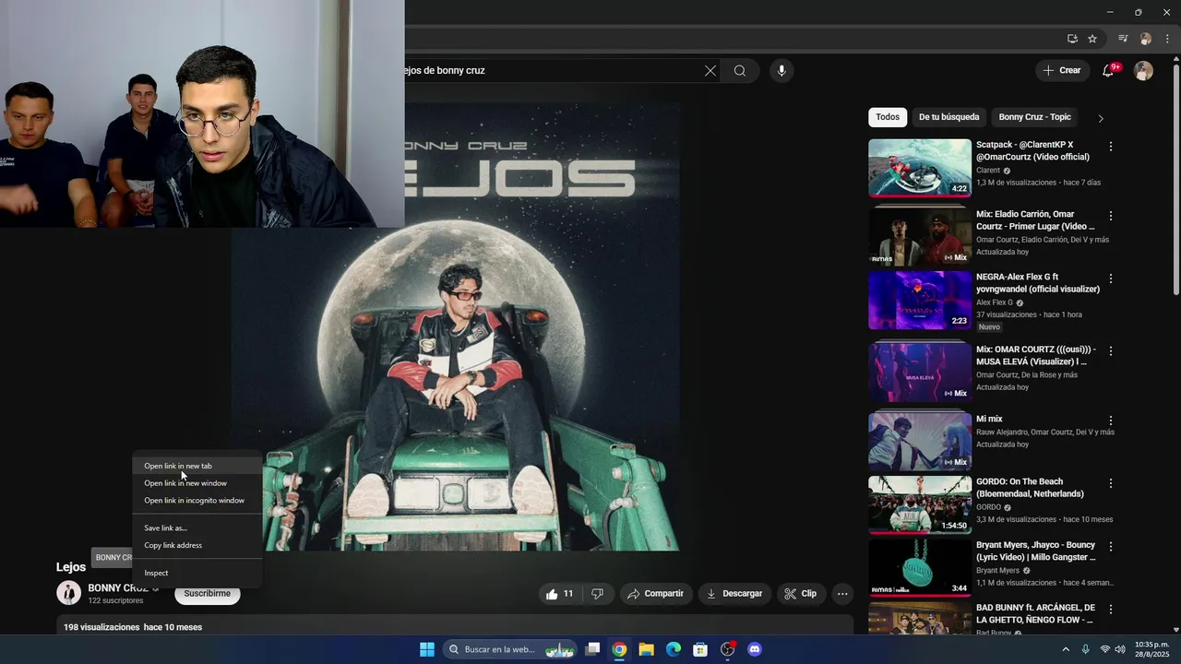This screenshot has width=1181, height=664.
Task: Open Task View on taskbar
Action: tap(593, 649)
